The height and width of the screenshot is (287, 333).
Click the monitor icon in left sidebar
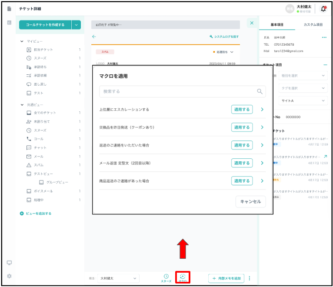pos(9,263)
